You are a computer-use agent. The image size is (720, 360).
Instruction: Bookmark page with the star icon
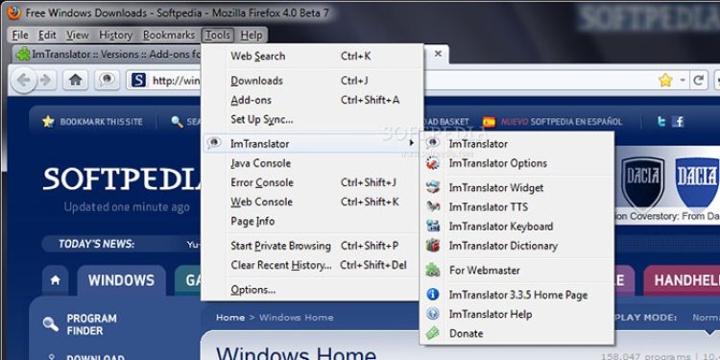coord(665,81)
